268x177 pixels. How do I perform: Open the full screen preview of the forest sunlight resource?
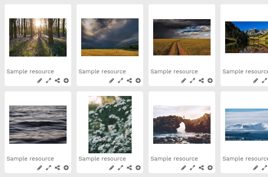click(49, 81)
